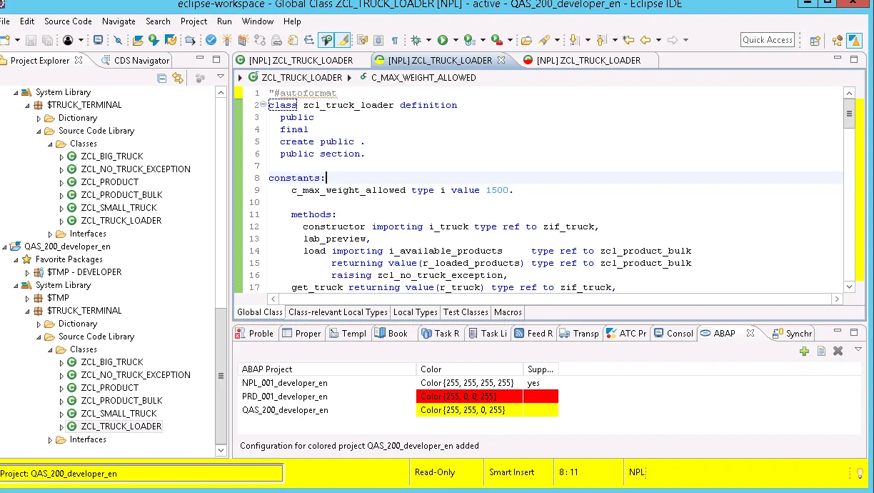Click the Open Perspective icon
This screenshot has height=493, width=874.
tap(815, 41)
